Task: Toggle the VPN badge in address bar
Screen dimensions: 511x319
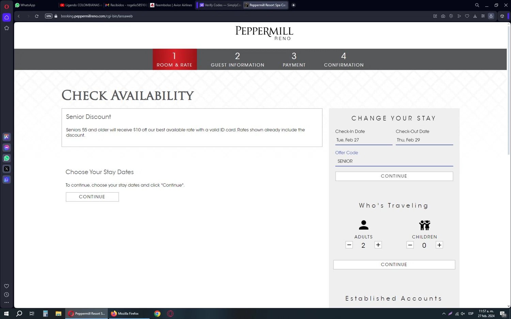Action: (49, 16)
